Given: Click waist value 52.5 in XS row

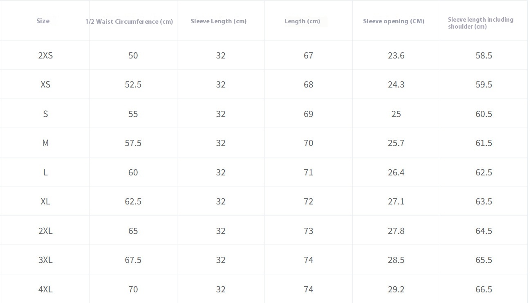Looking at the screenshot, I should [x=133, y=85].
